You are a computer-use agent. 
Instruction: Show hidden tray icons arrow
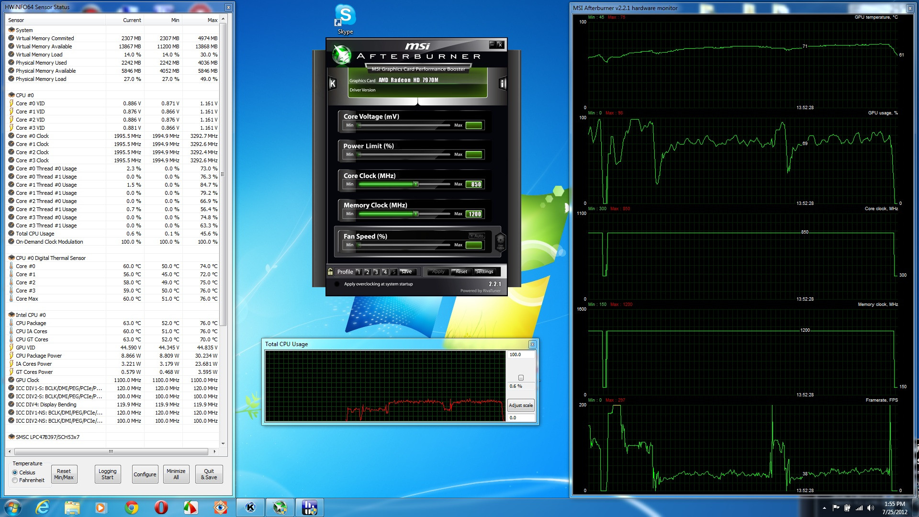[824, 508]
